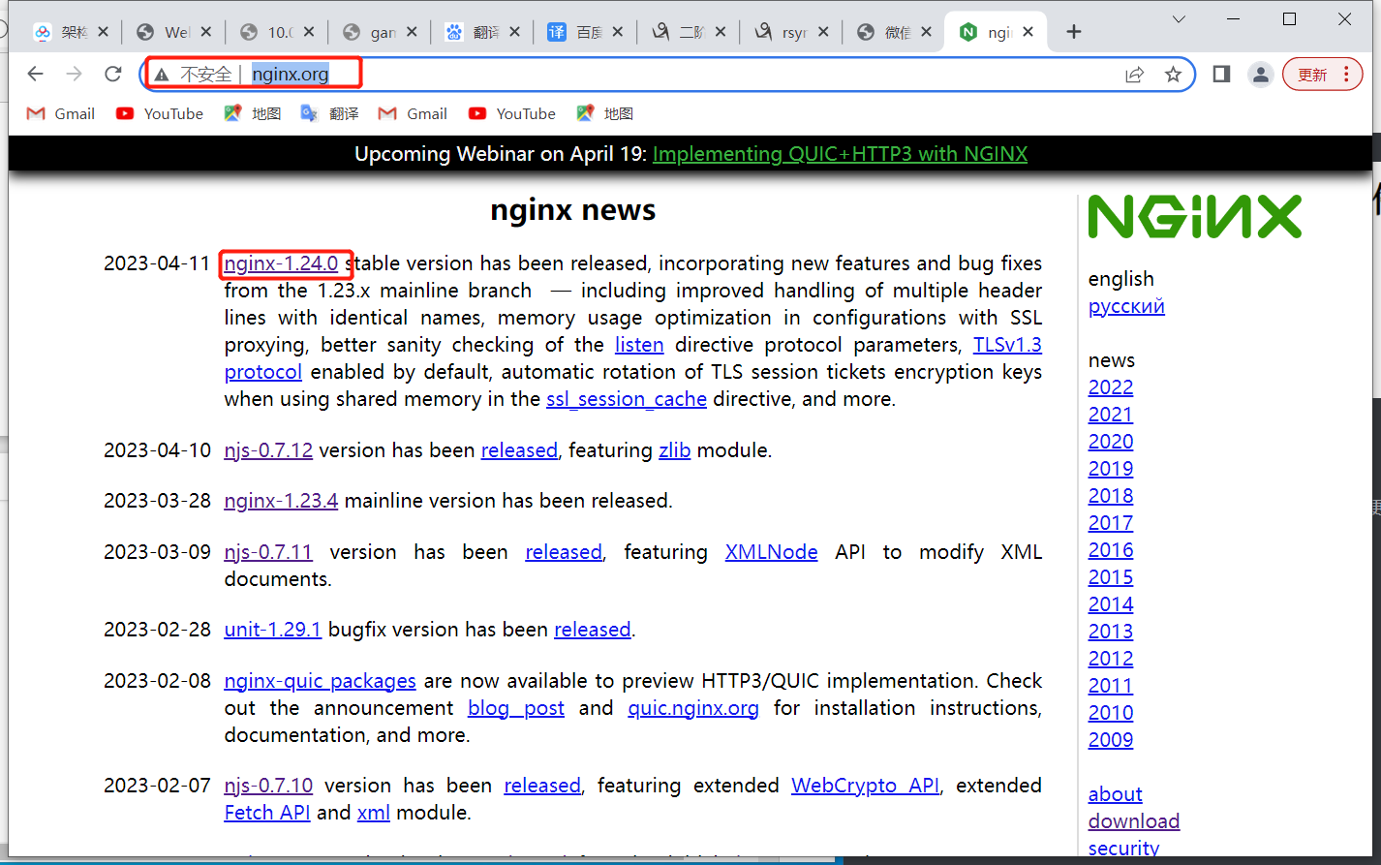
Task: Open the Gmail bookmark shortcut
Action: click(x=61, y=113)
